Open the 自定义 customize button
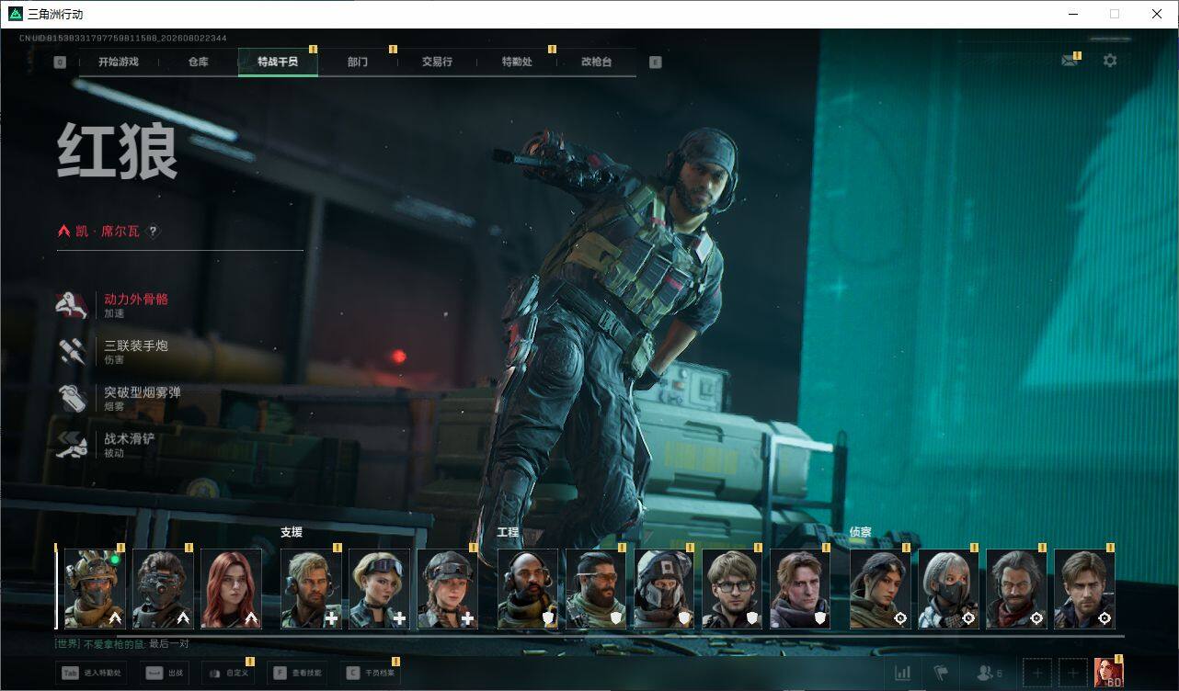This screenshot has height=691, width=1179. tap(227, 674)
